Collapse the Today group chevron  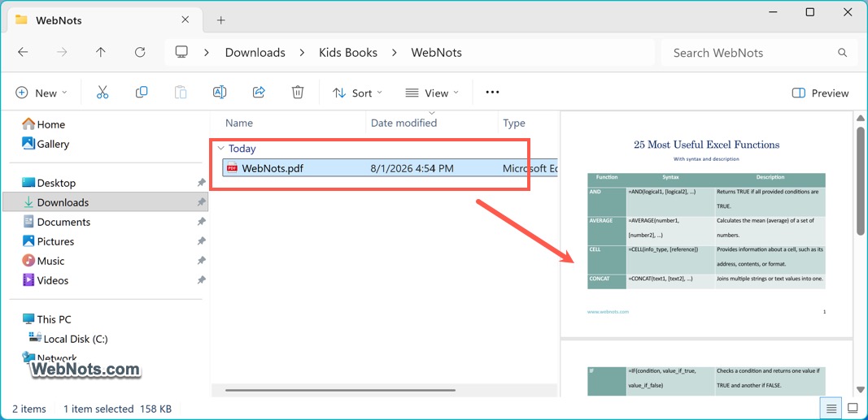[221, 148]
